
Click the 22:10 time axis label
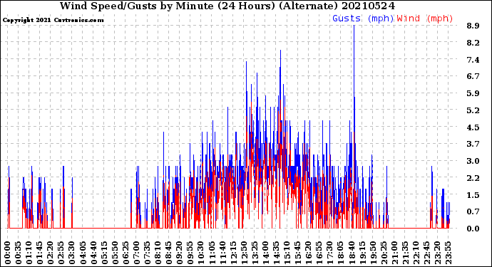(416, 253)
